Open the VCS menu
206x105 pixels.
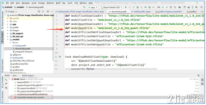click(x=76, y=3)
